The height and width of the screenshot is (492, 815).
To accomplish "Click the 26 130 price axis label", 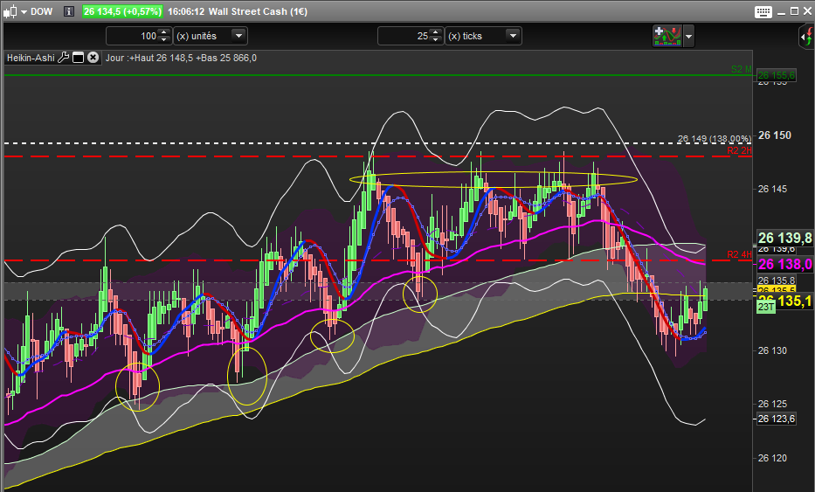I will pos(772,350).
